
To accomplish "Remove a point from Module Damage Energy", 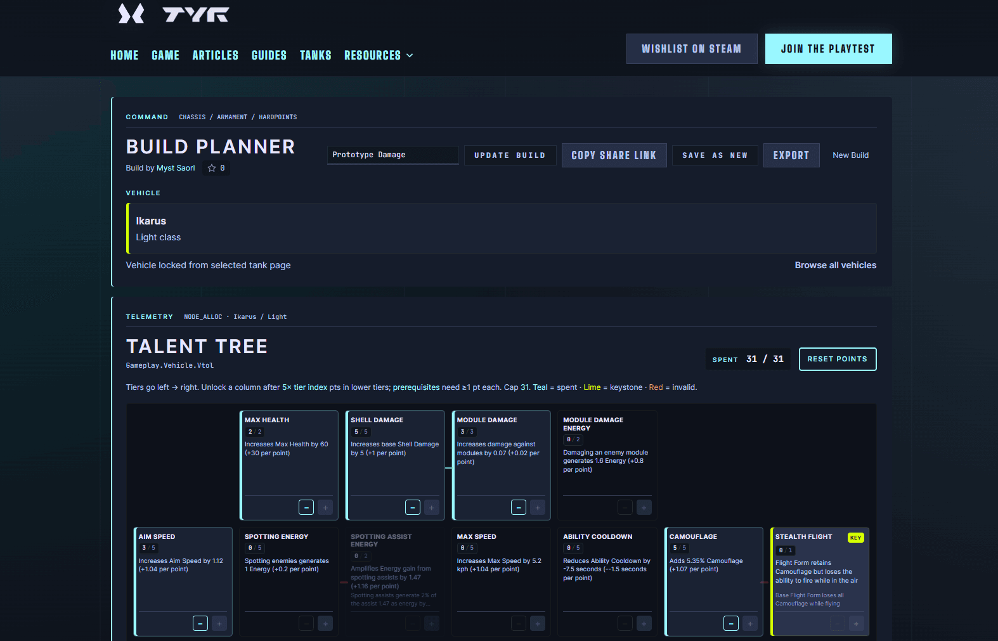I will click(625, 507).
